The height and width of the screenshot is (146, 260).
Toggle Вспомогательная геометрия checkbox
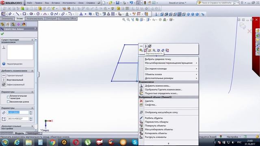coord(8,97)
